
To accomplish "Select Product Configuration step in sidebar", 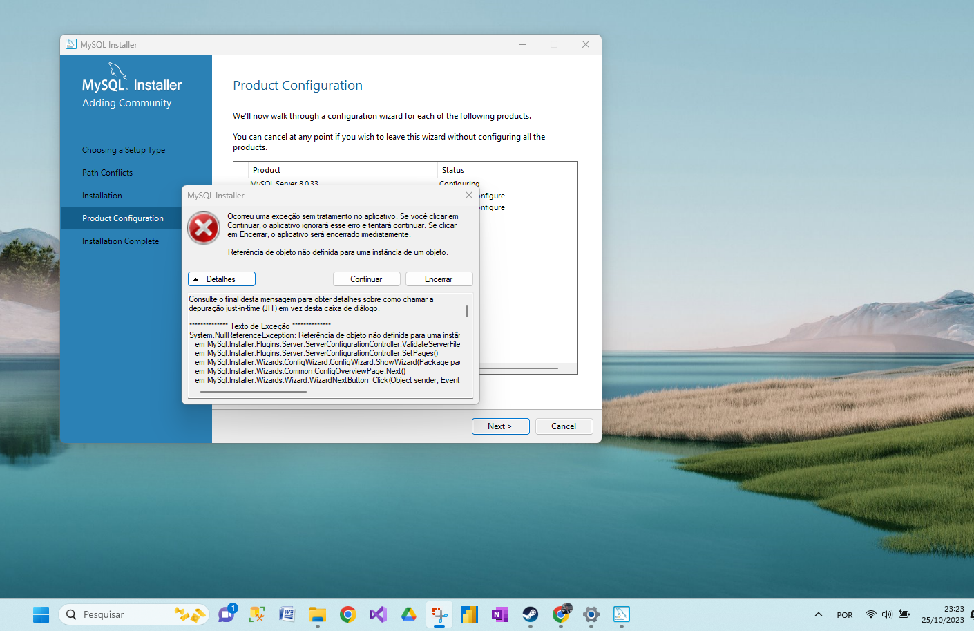I will (123, 218).
